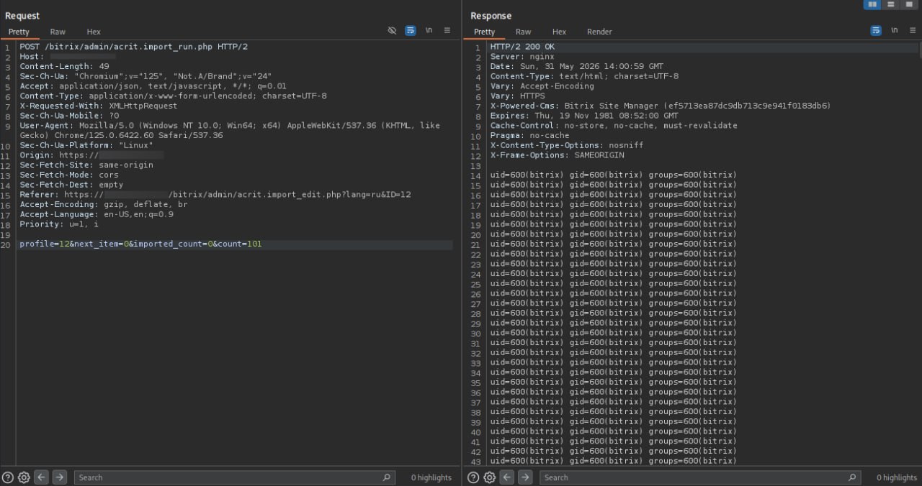Go to previous match in Request search

point(42,477)
